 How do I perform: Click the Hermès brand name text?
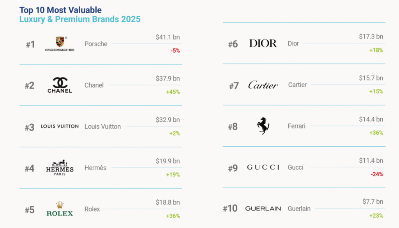(x=95, y=168)
